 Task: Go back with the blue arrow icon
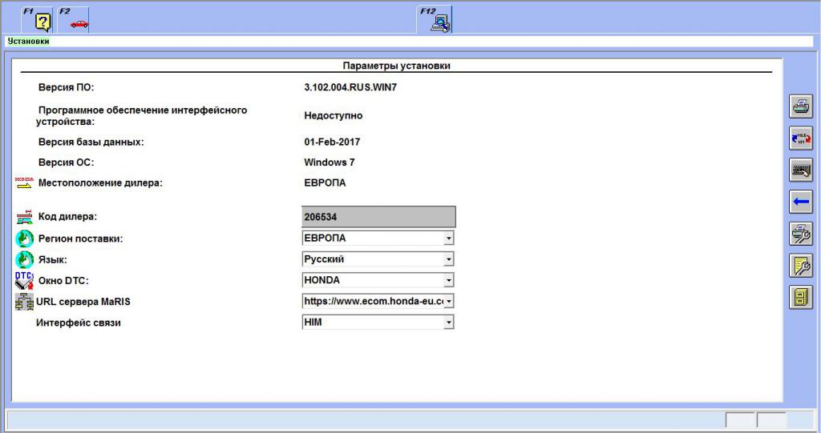(x=801, y=202)
